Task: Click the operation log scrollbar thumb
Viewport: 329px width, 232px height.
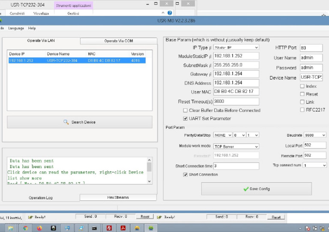Action: point(149,167)
